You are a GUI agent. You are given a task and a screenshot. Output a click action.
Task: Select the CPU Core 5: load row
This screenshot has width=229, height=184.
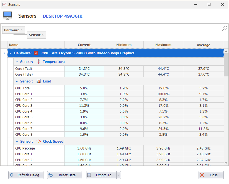119,117
